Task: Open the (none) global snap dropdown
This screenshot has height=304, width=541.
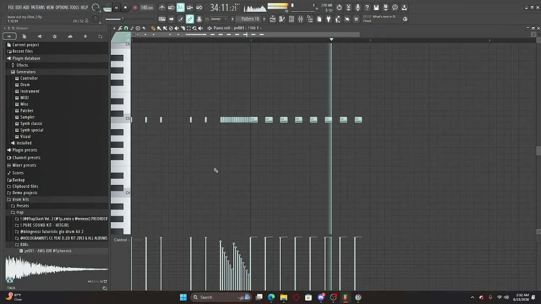Action: (219, 19)
